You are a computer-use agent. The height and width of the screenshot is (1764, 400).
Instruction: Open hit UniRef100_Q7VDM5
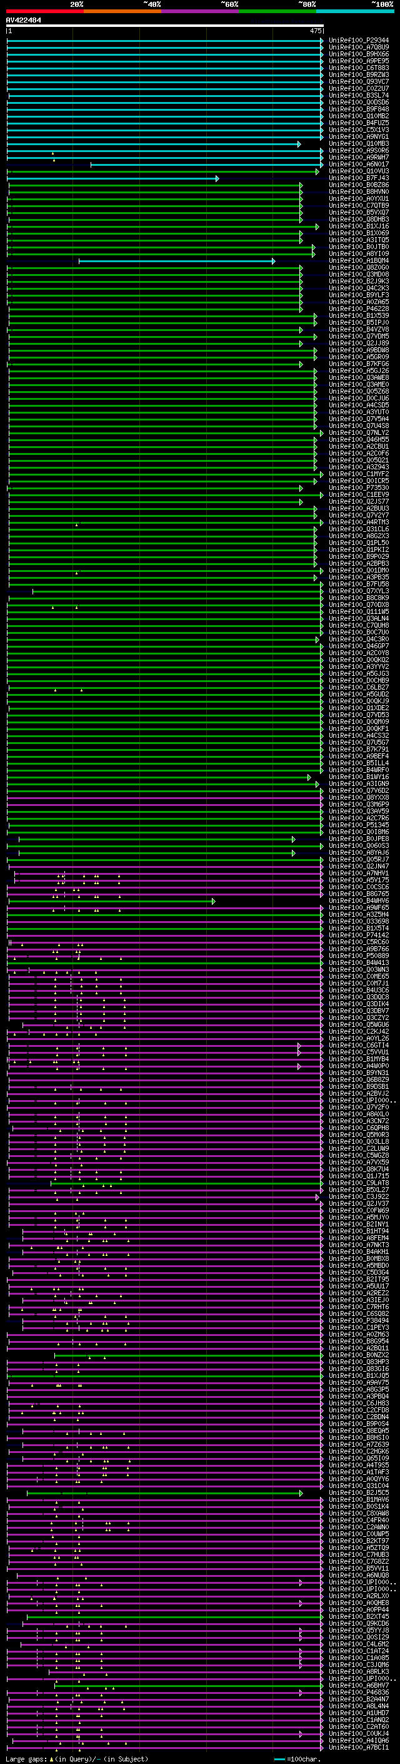pyautogui.click(x=359, y=336)
